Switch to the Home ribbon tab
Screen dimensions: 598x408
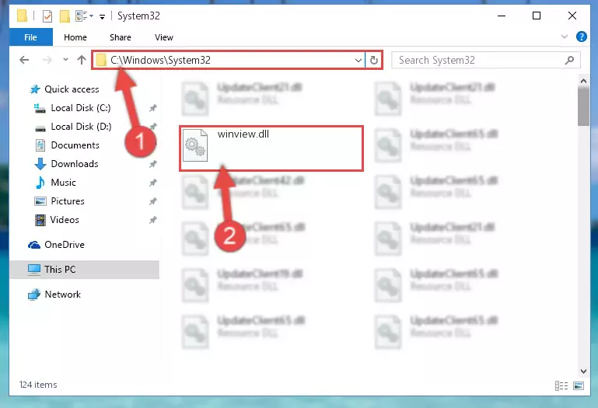pos(75,37)
